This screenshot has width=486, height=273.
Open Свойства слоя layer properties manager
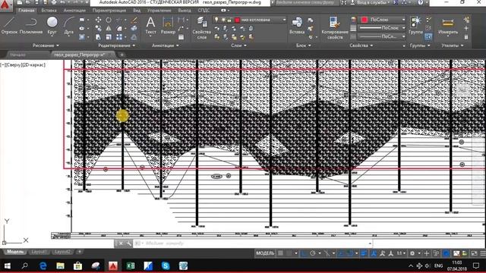tap(202, 28)
